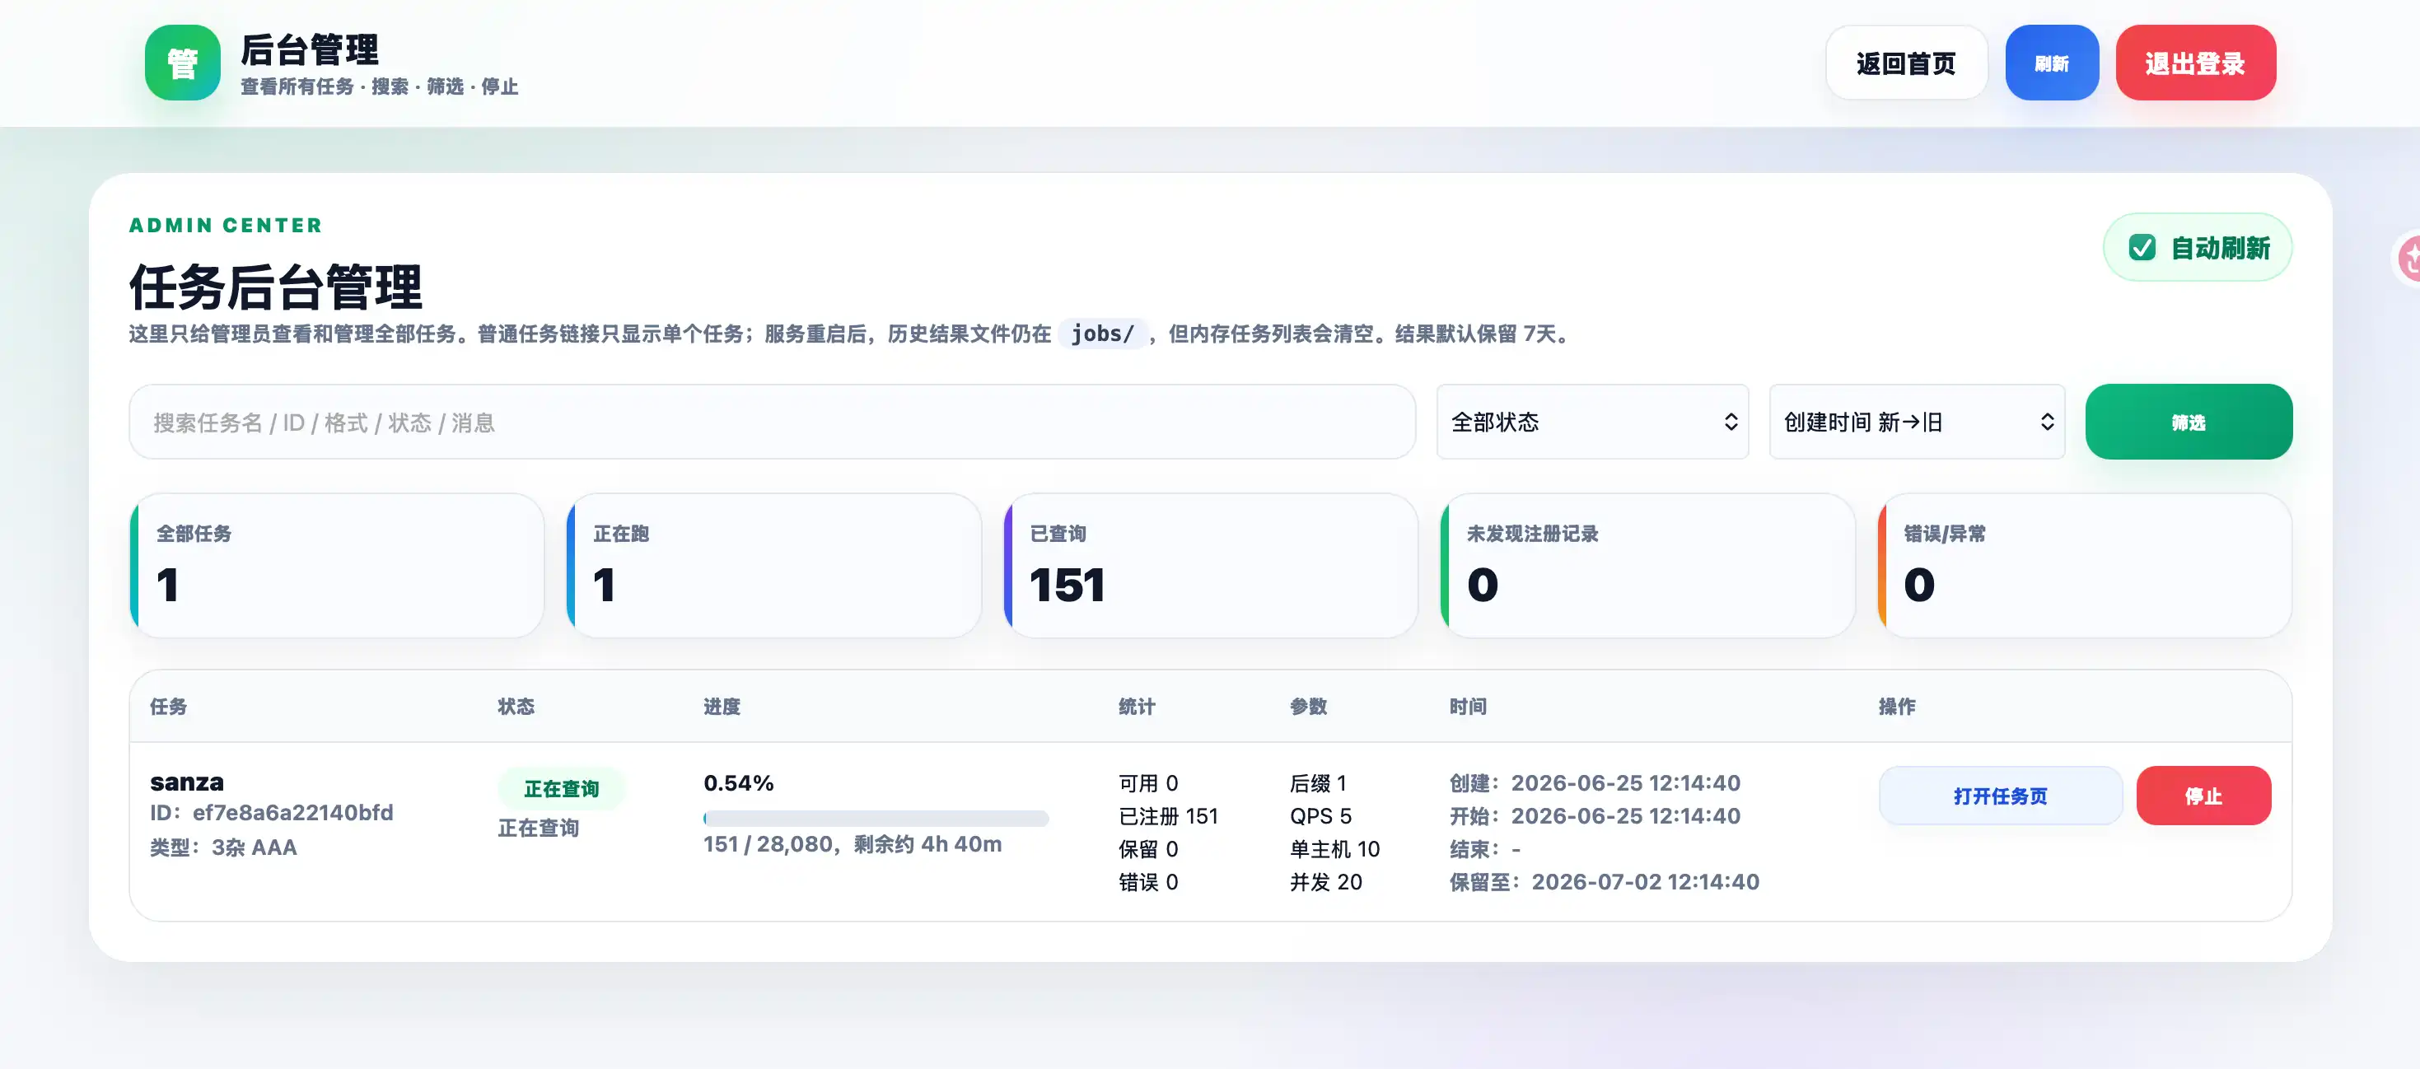Select the 正在跑 stat card
This screenshot has height=1069, width=2420.
pos(774,566)
